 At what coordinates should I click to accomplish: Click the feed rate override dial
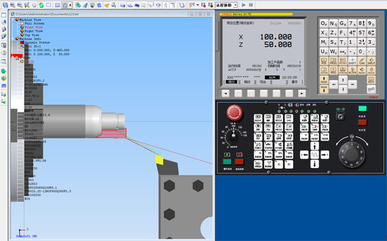click(235, 138)
